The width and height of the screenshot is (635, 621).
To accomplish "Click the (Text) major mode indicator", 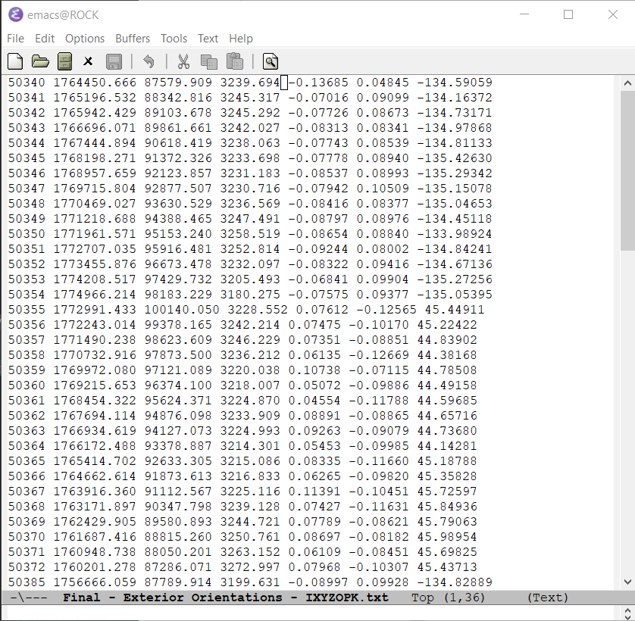I will [x=548, y=597].
